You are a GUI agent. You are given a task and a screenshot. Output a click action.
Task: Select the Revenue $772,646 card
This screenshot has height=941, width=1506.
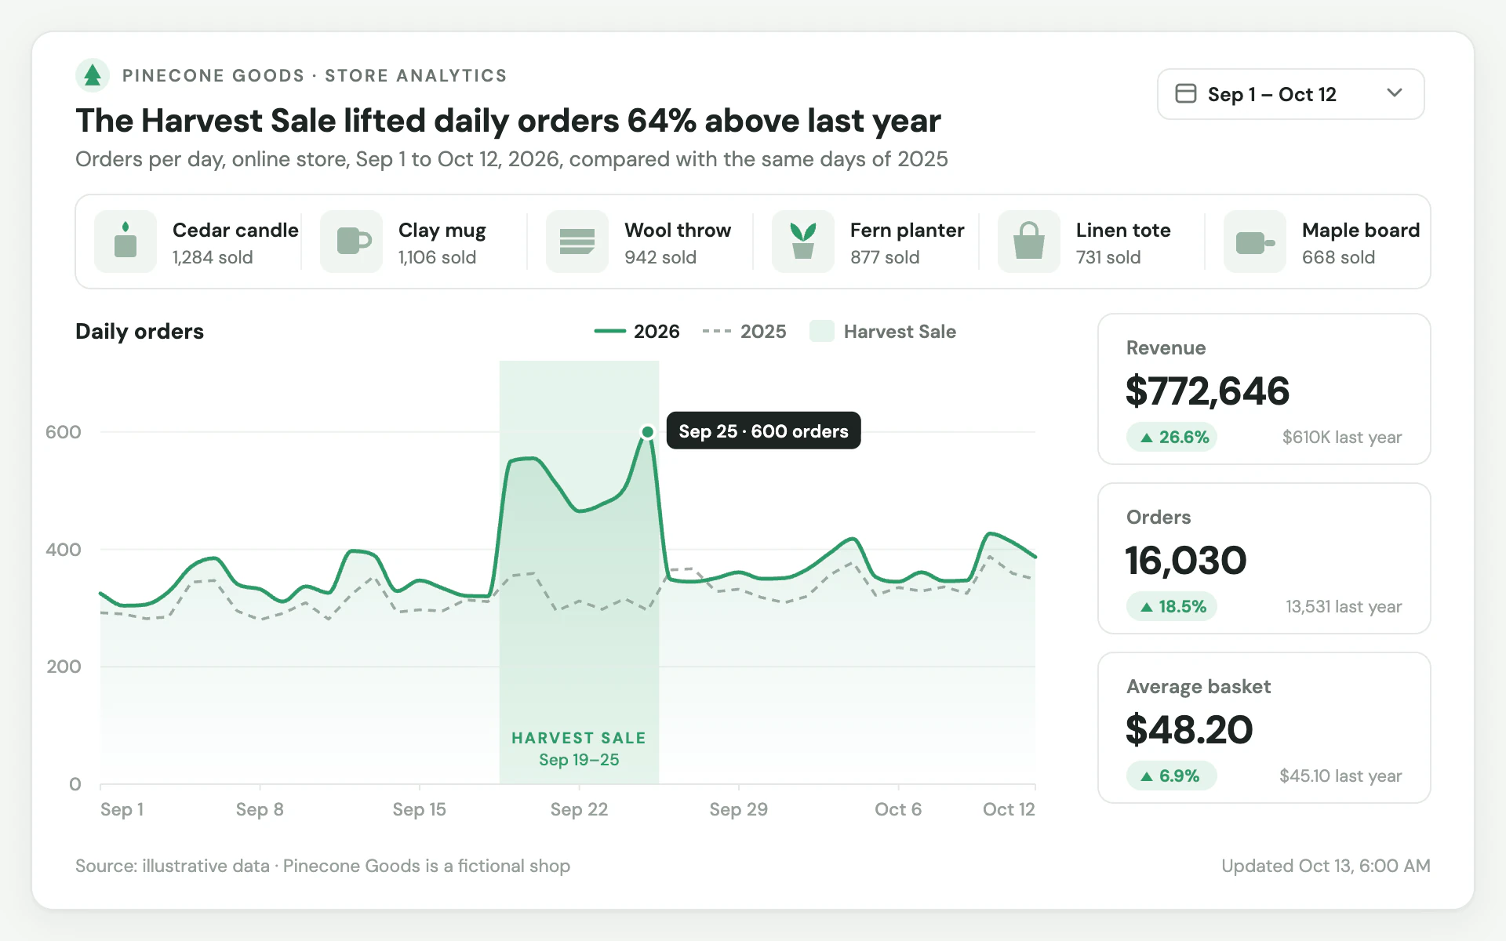(1264, 389)
